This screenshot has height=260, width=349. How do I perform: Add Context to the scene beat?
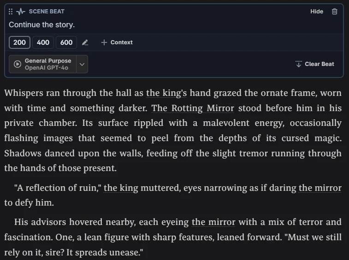click(x=117, y=42)
